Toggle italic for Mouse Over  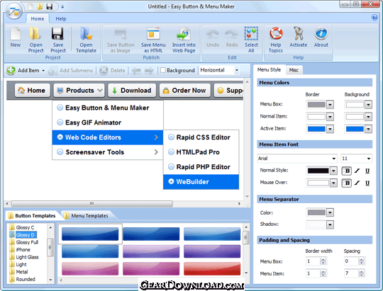tap(357, 183)
